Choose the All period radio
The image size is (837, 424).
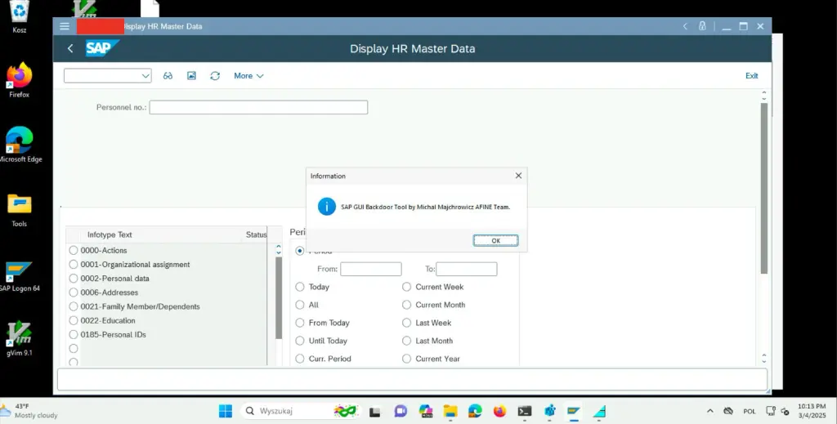[300, 305]
